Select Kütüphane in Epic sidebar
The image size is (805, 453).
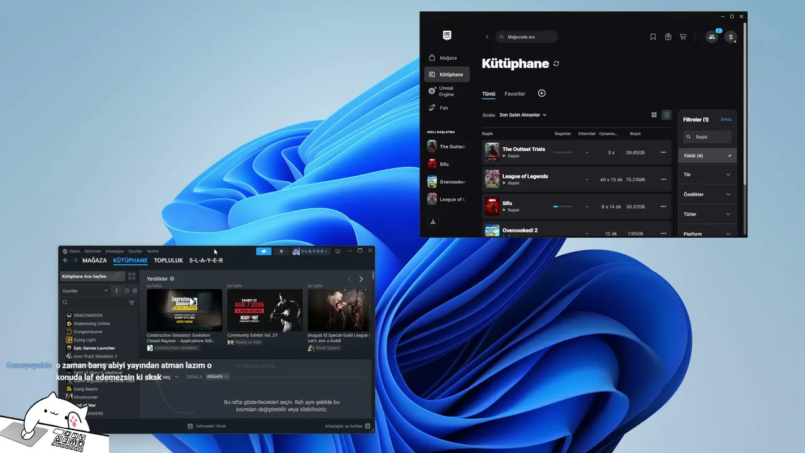click(x=447, y=74)
